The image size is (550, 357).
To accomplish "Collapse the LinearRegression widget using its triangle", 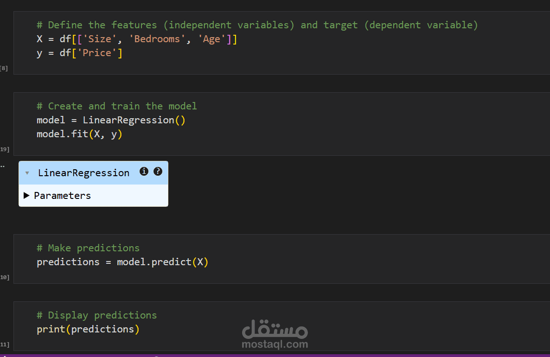I will [27, 172].
